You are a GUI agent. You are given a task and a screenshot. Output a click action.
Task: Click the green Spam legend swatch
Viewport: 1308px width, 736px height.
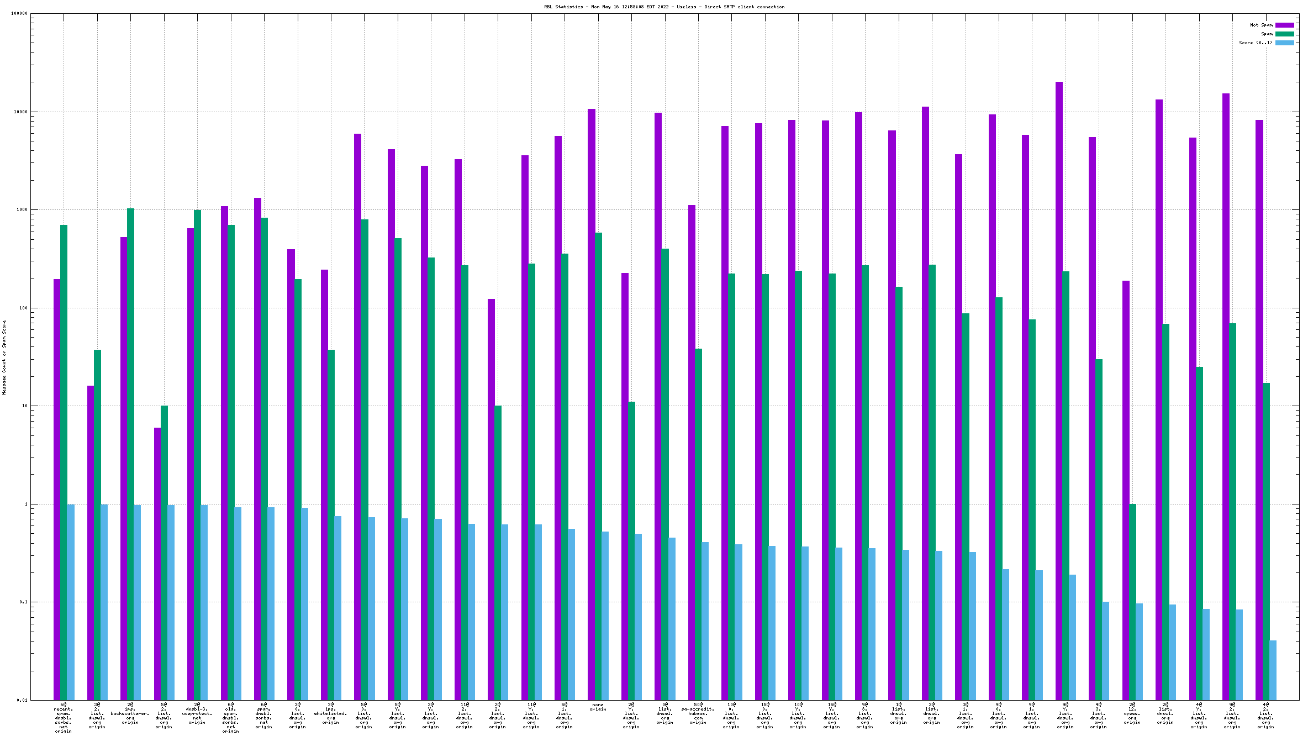point(1284,34)
